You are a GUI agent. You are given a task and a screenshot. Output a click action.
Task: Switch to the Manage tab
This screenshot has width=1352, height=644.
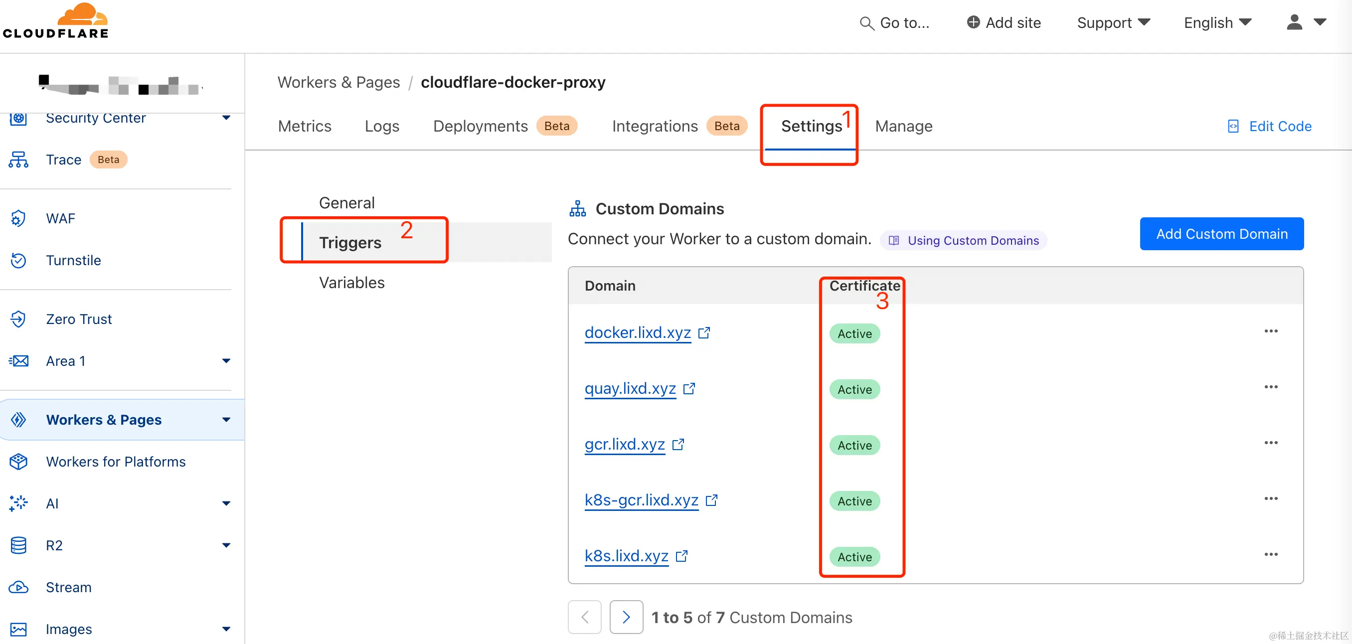[x=904, y=127]
